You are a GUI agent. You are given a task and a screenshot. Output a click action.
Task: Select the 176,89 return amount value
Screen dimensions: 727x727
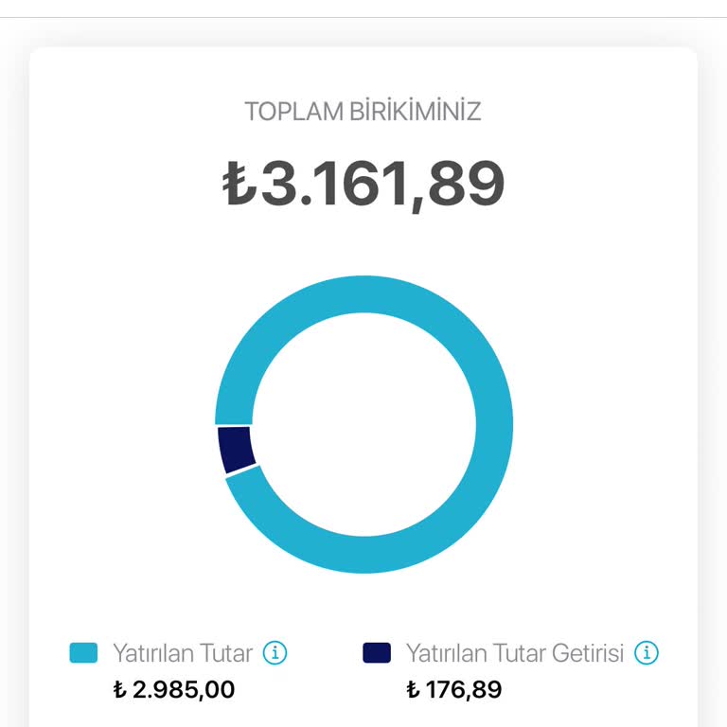coord(464,689)
